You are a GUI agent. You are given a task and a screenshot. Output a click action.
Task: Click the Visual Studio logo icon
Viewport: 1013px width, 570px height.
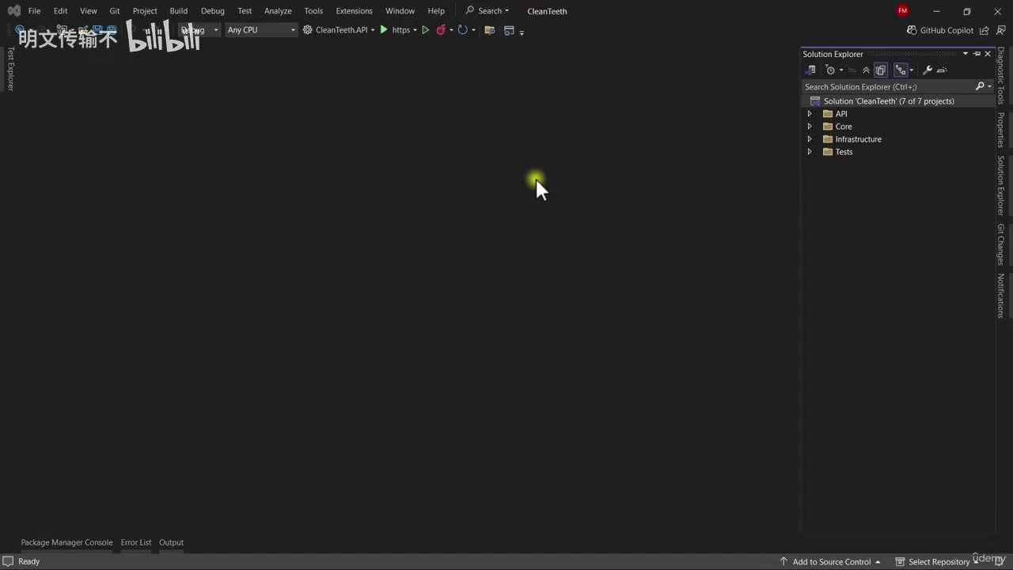tap(14, 11)
